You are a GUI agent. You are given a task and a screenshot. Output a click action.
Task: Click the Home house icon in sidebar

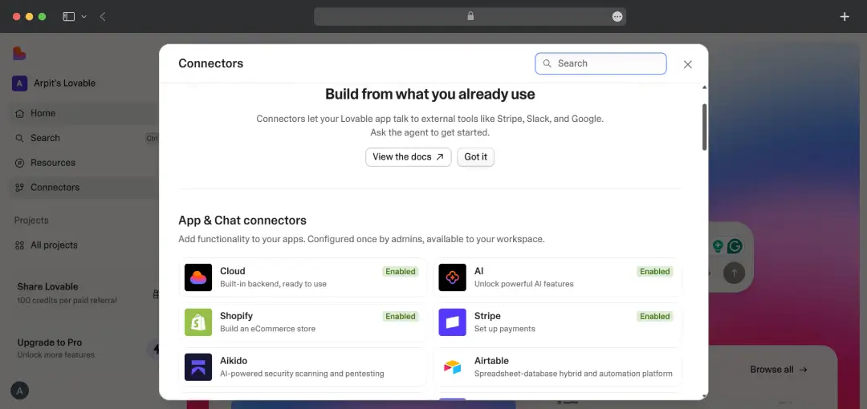click(19, 113)
